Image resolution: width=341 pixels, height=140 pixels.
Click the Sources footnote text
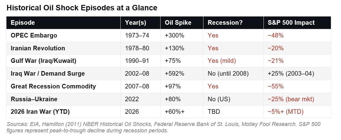pyautogui.click(x=163, y=127)
